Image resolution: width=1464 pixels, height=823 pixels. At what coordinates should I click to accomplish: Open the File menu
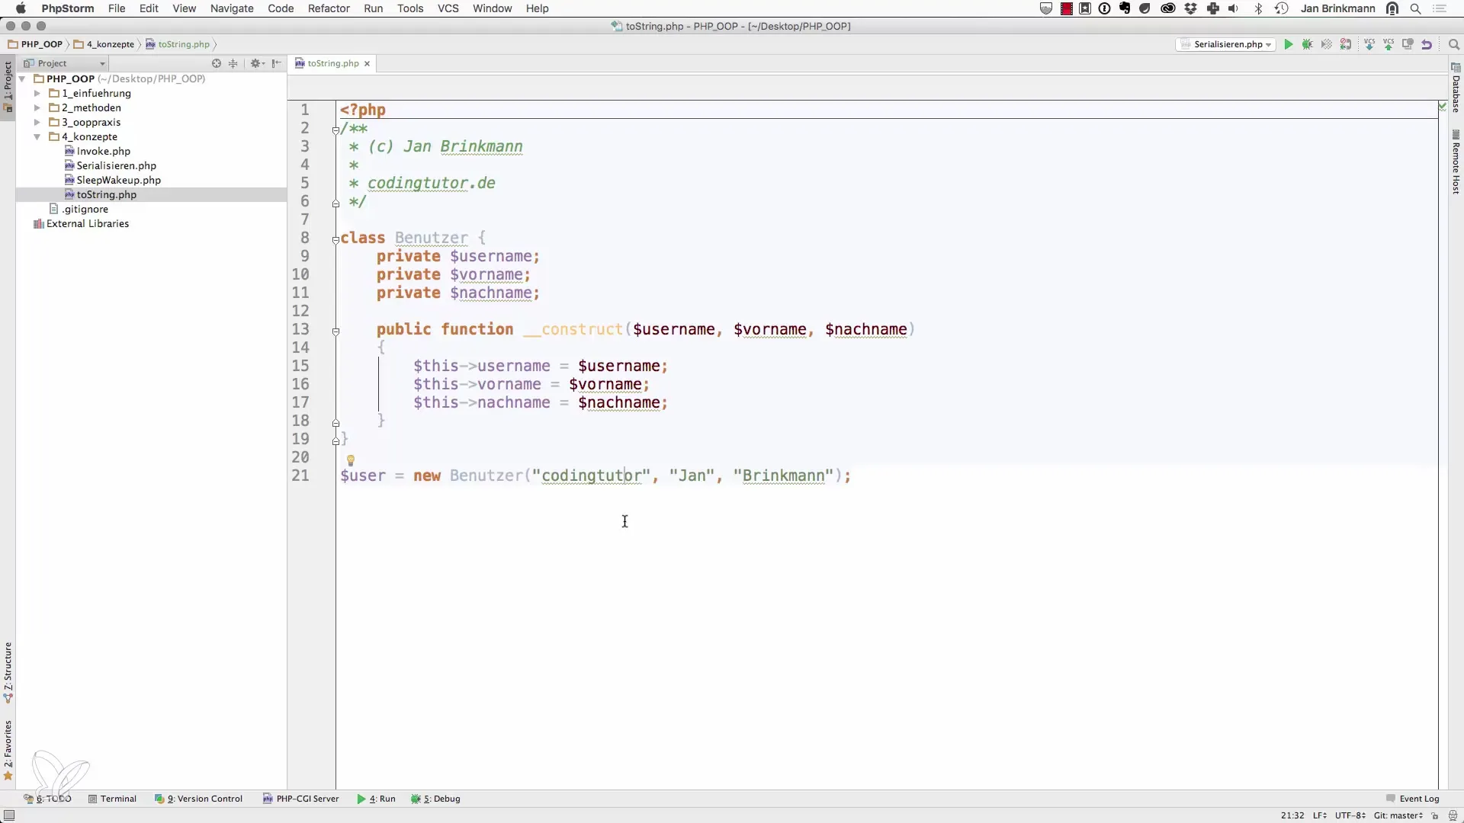[117, 8]
